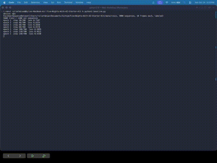
Task: Click the next arrow button below the window
Action: 20,156
